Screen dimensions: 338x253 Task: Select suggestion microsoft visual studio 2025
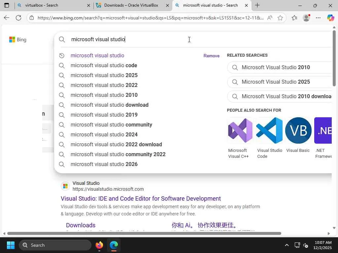(x=104, y=75)
